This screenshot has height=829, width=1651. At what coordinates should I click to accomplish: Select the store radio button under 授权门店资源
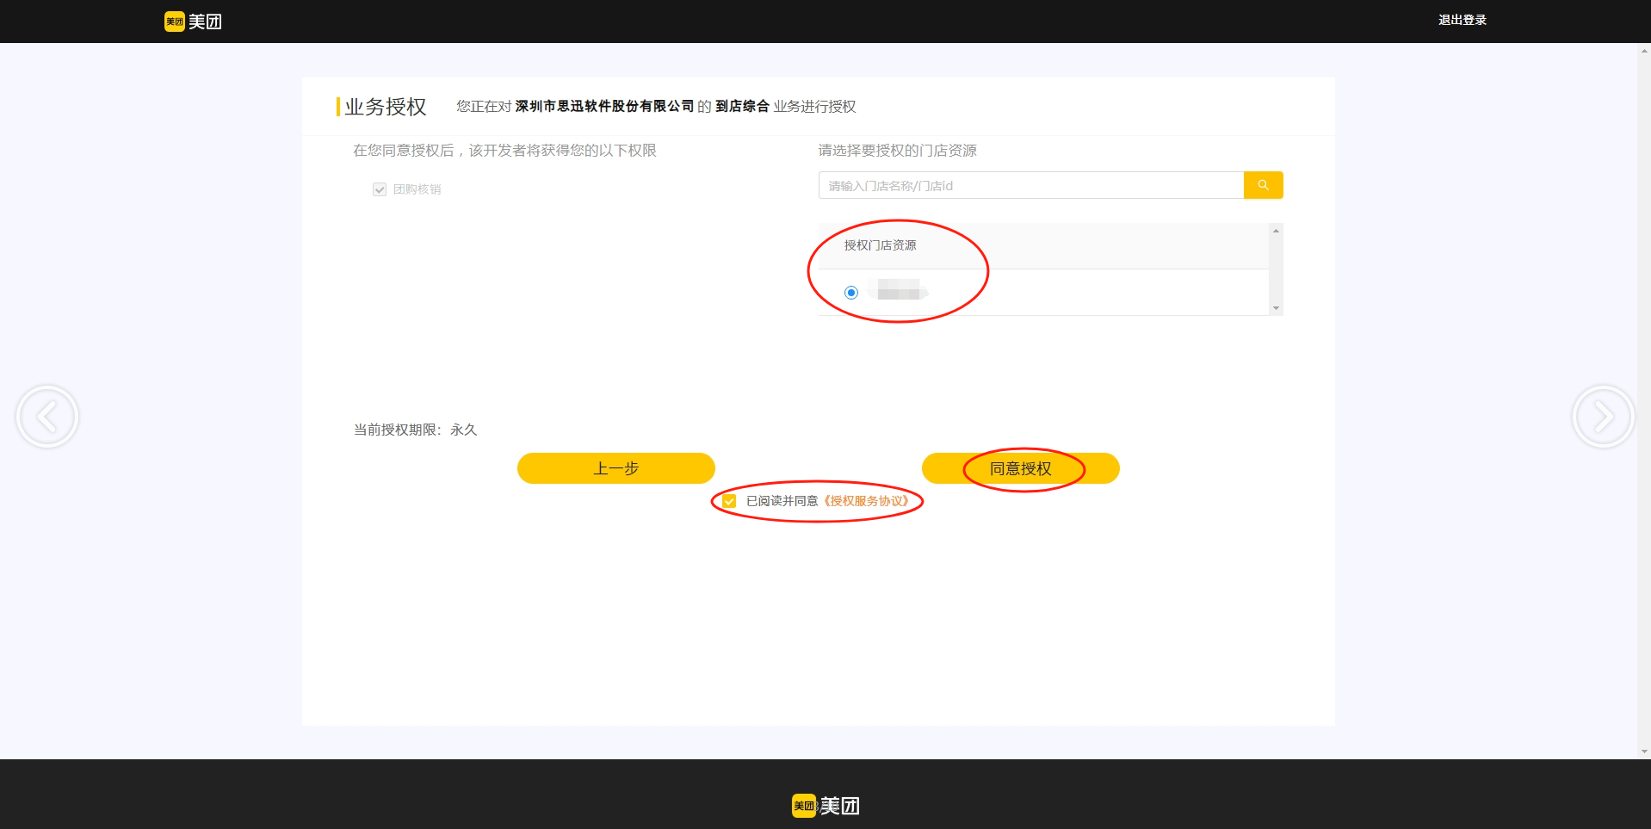[x=851, y=293]
